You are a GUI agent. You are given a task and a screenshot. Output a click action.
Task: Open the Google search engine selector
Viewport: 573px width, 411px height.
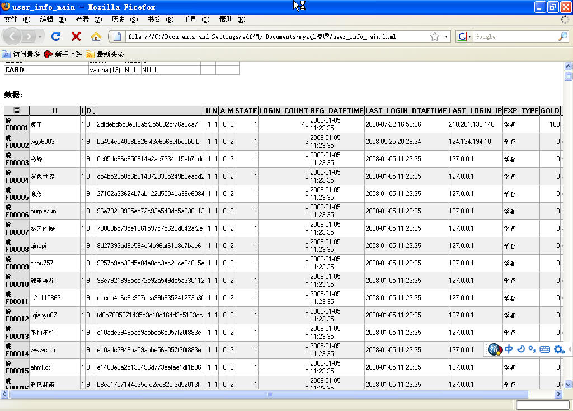(464, 36)
